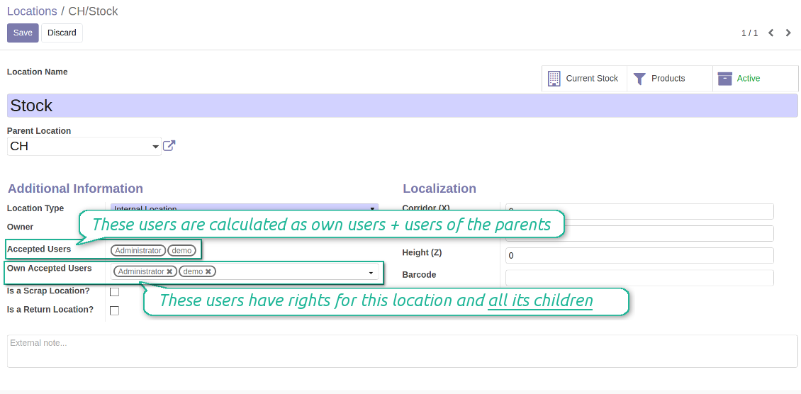Click the Products filter funnel icon
This screenshot has width=801, height=394.
[639, 79]
